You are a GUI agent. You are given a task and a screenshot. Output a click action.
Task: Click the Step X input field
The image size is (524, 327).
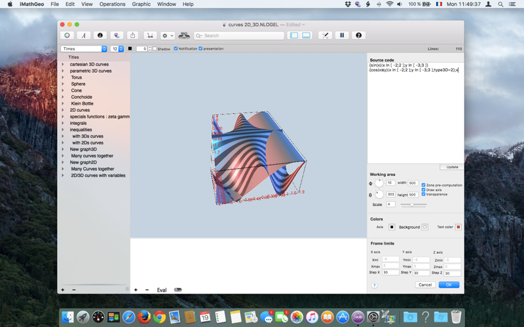390,272
